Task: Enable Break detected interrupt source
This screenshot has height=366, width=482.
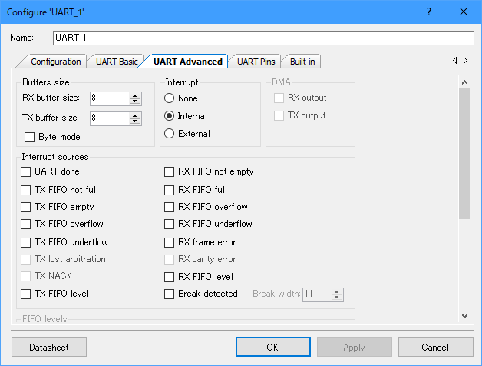Action: (x=170, y=294)
